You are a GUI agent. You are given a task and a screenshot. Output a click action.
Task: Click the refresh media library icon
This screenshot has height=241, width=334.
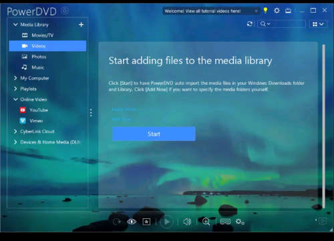coord(250,24)
